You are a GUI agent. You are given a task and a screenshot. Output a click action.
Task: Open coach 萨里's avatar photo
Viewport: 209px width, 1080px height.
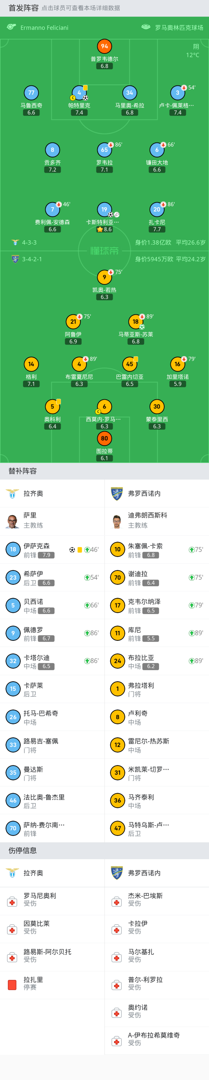12,521
